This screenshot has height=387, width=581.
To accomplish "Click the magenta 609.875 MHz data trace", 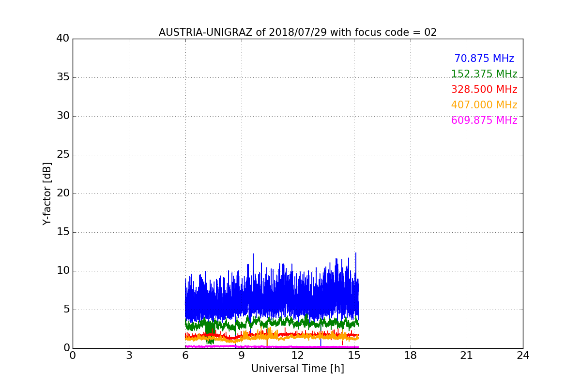I will (x=271, y=346).
